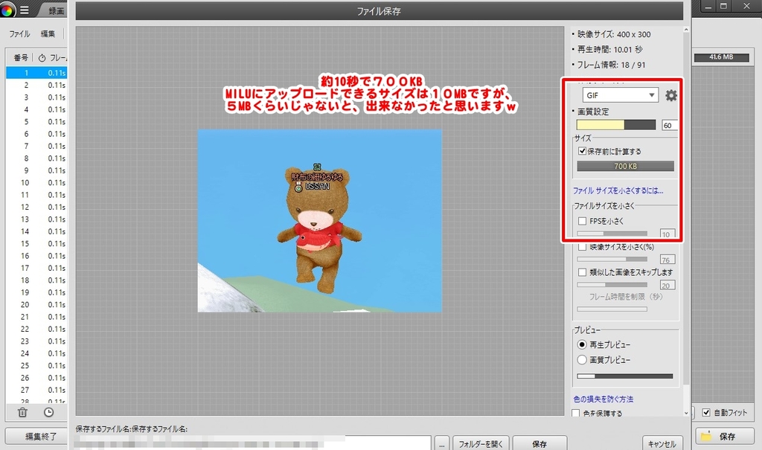
Task: Open the ファイル menu
Action: pos(19,34)
